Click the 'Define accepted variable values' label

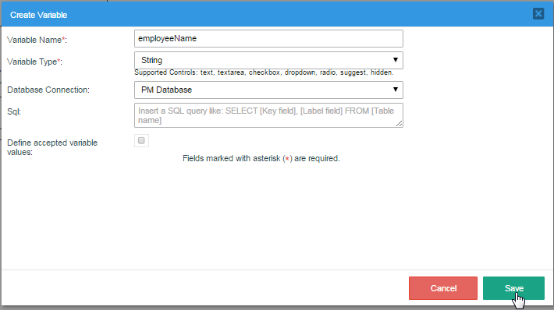point(52,147)
